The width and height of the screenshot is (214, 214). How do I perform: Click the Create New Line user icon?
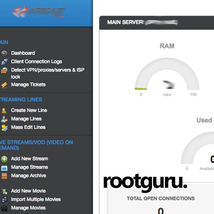click(4, 110)
